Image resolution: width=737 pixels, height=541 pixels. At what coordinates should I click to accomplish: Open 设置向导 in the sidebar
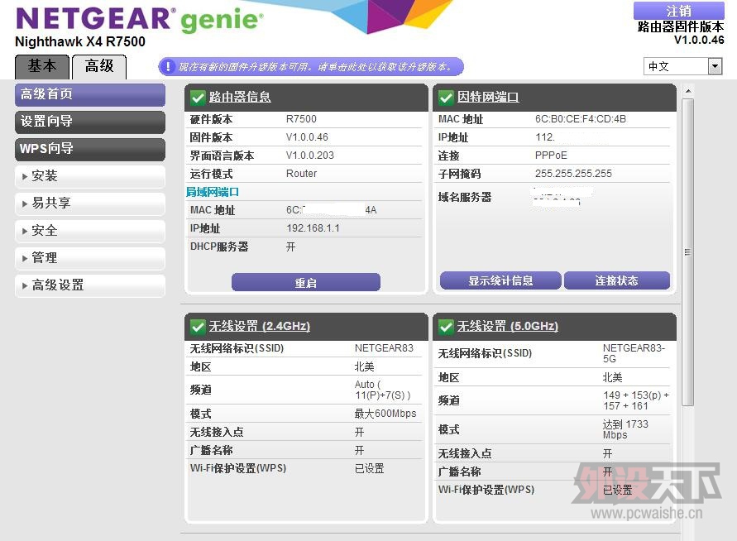(x=90, y=122)
